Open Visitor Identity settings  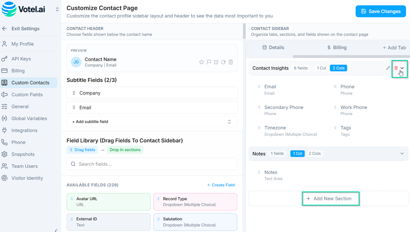pos(27,178)
